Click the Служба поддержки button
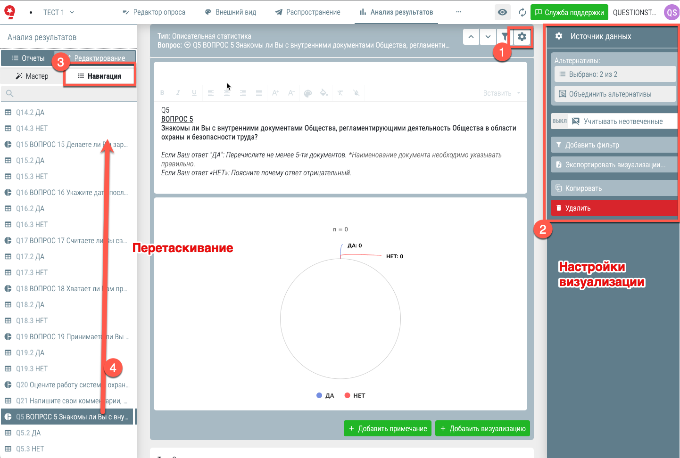Viewport: 680px width, 458px height. (569, 12)
